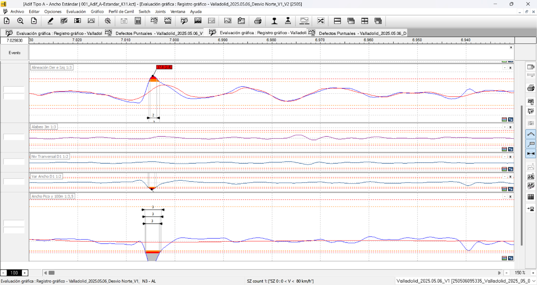
Task: Click the red defect marker on alignment chart
Action: click(x=164, y=67)
